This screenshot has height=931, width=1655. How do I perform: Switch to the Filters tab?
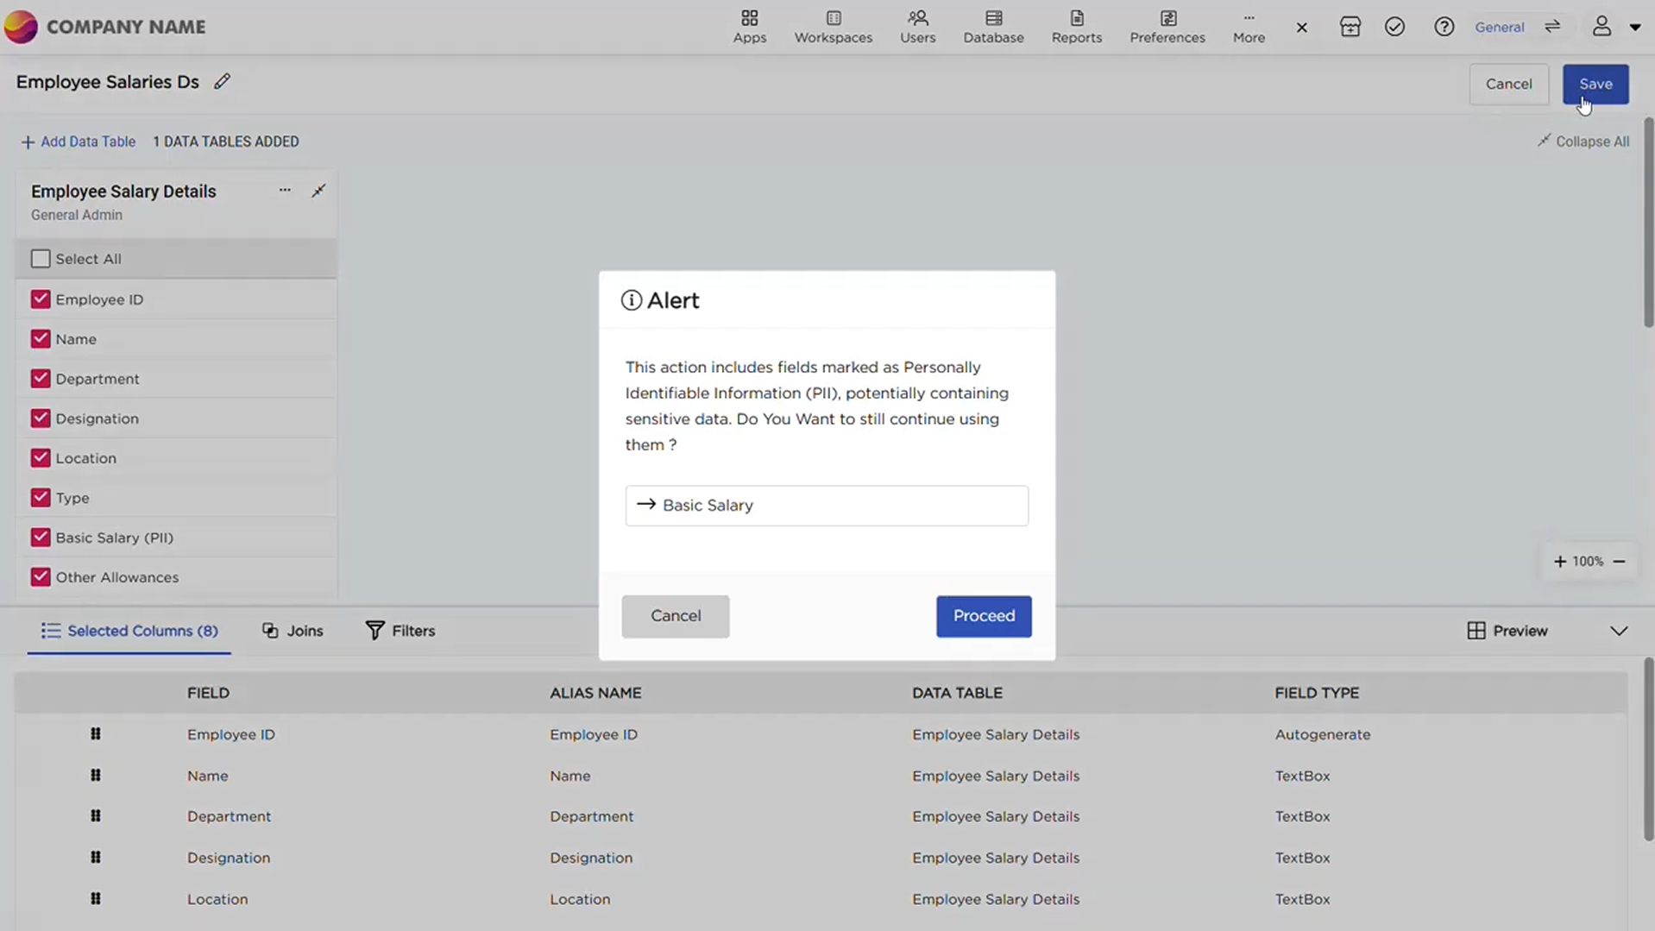tap(400, 631)
